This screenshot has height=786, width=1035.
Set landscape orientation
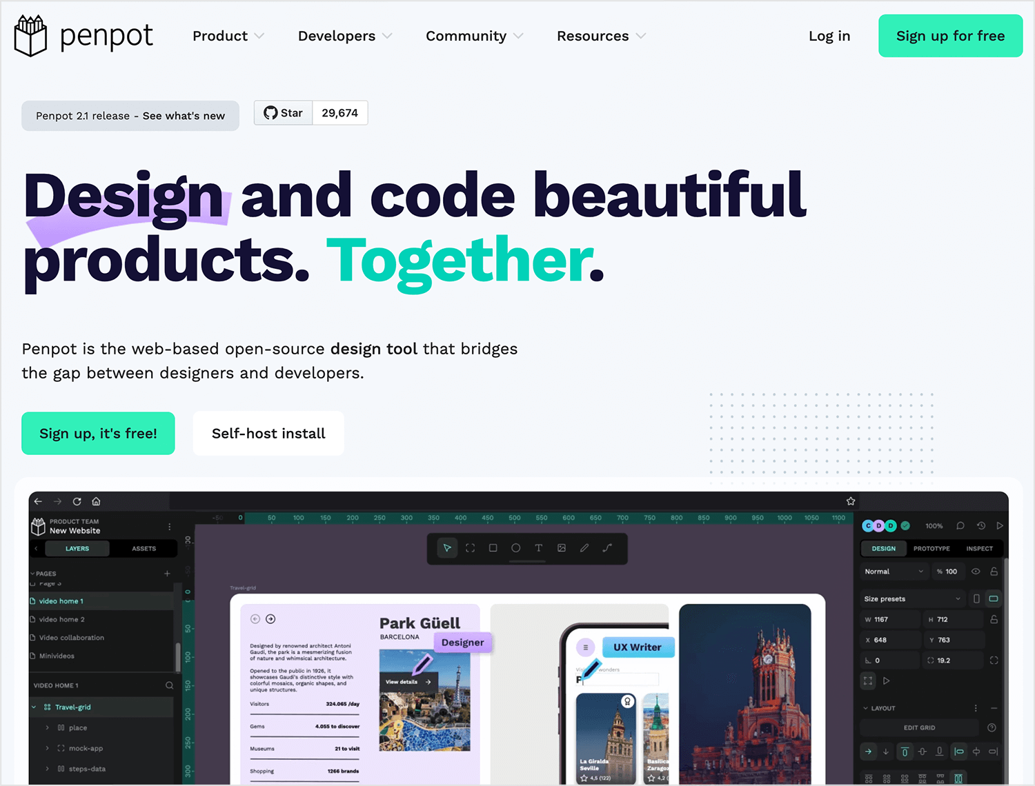coord(994,598)
